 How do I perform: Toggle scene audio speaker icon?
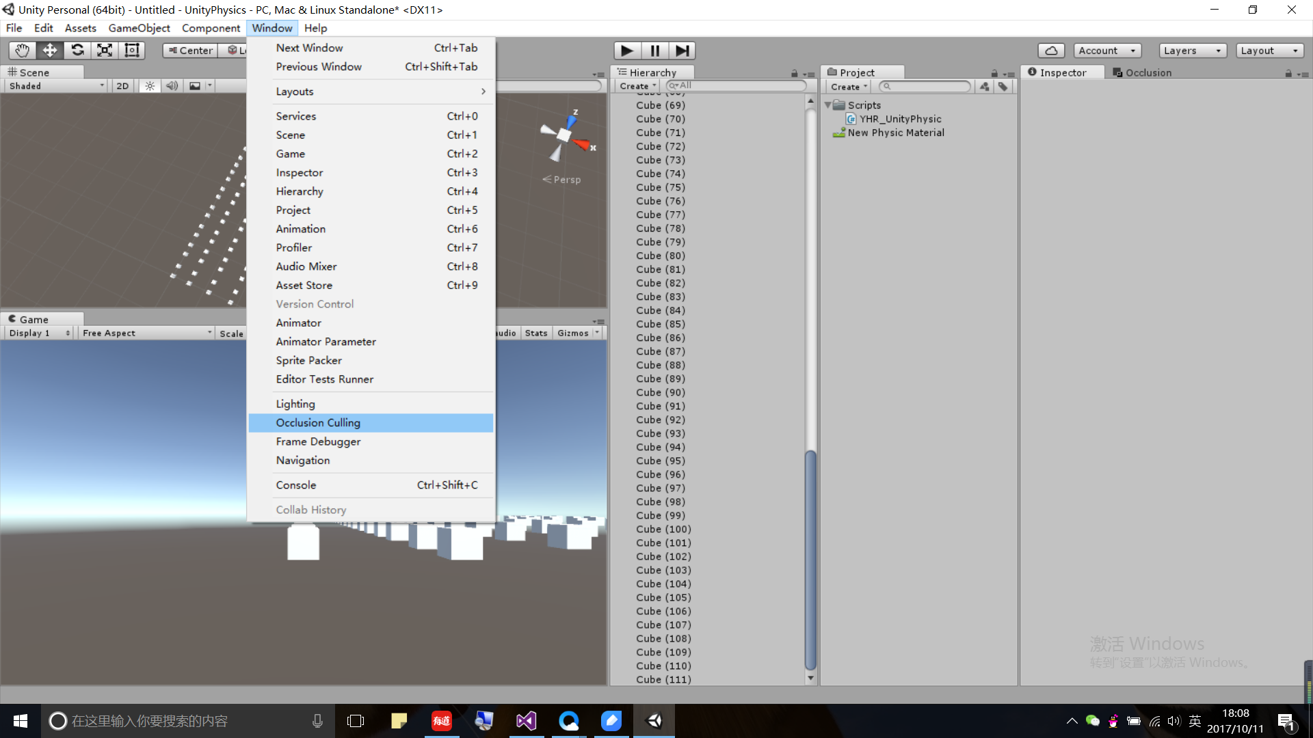172,86
